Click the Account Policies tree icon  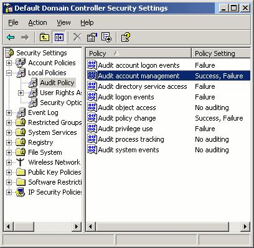pyautogui.click(x=21, y=63)
